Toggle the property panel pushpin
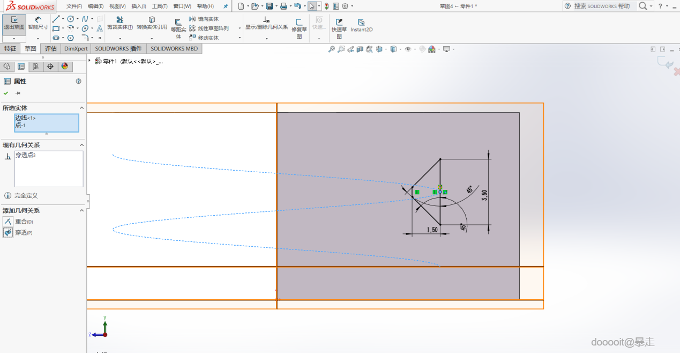This screenshot has height=353, width=680. [x=18, y=93]
